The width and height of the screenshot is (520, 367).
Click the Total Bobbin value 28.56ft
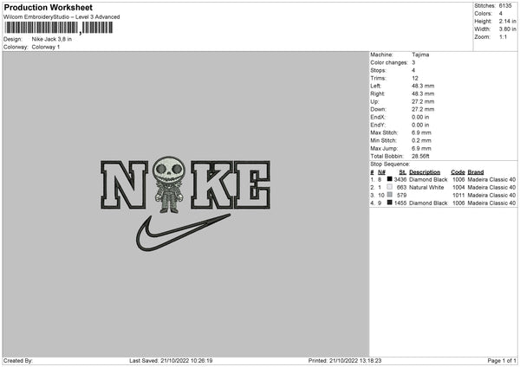pyautogui.click(x=421, y=156)
